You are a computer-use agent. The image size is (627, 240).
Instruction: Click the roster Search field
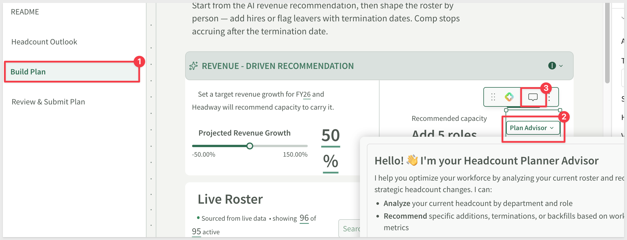pyautogui.click(x=350, y=229)
